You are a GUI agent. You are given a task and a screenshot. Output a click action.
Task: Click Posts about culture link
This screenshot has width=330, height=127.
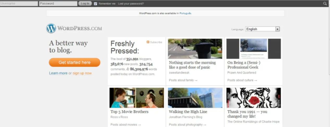click(x=242, y=80)
